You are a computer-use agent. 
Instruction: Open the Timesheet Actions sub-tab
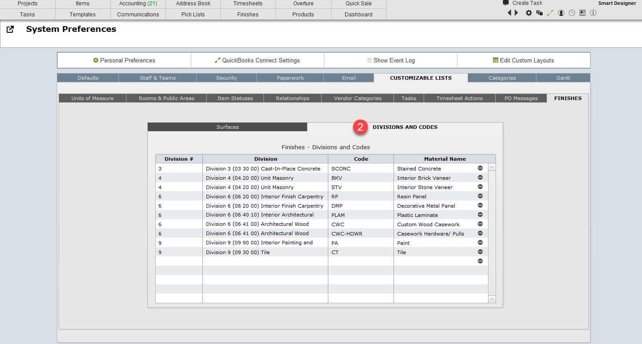pyautogui.click(x=459, y=98)
